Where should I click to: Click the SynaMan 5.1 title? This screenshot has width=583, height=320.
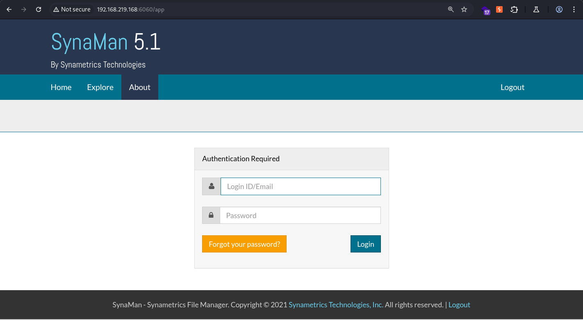(106, 42)
